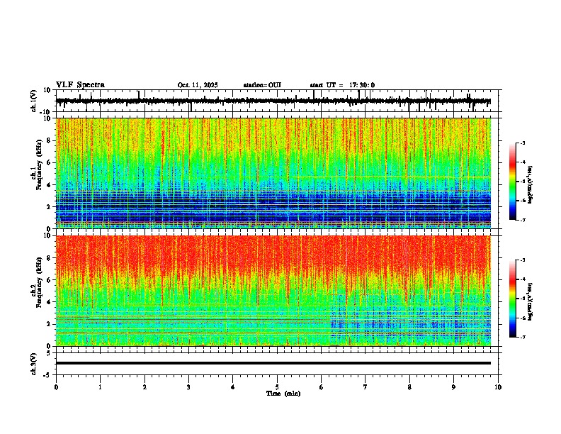Select the date text "Oct. 11, 2025"

(198, 85)
